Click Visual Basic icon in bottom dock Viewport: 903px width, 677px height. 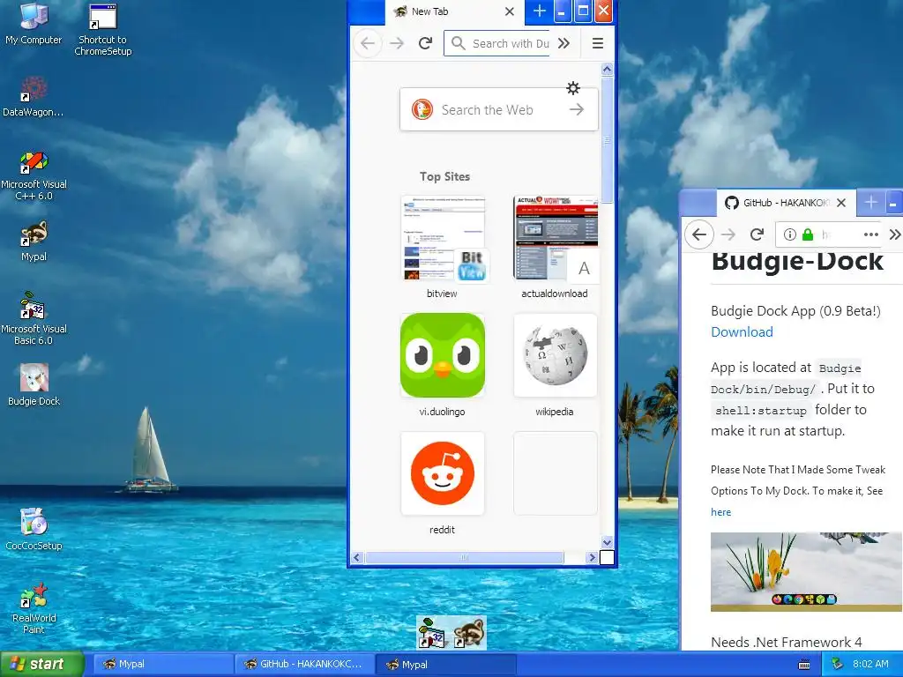[x=433, y=633]
